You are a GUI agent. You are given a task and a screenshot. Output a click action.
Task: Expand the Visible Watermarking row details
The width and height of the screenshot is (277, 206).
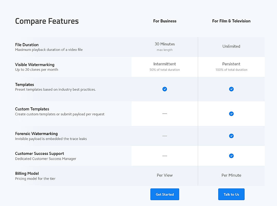(35, 65)
